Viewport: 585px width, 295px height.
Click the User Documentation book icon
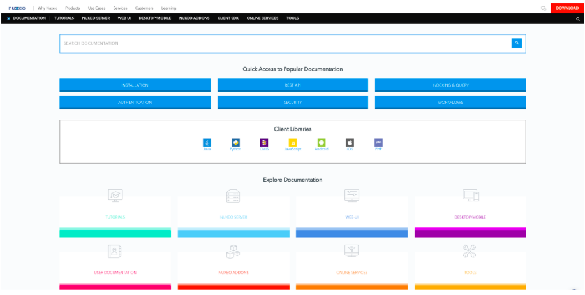(115, 252)
